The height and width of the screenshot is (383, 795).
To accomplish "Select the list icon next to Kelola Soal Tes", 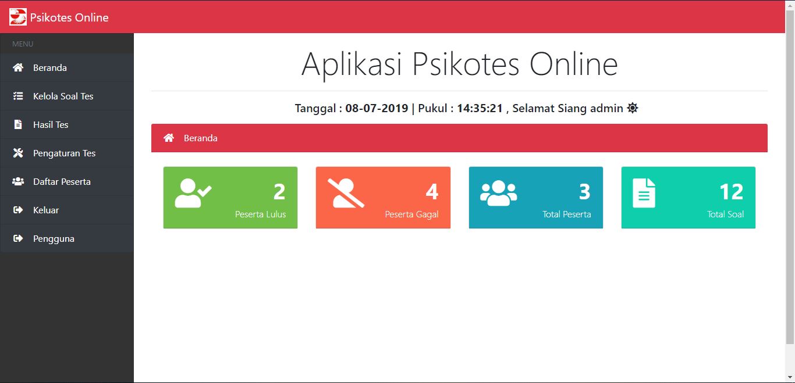I will pyautogui.click(x=17, y=96).
